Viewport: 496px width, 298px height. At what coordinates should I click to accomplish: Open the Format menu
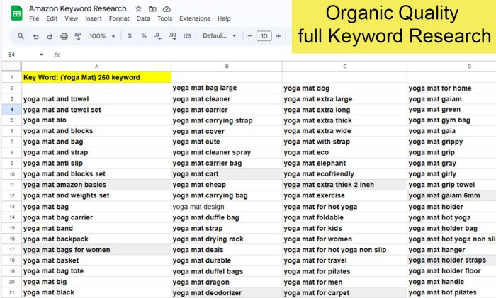click(119, 18)
